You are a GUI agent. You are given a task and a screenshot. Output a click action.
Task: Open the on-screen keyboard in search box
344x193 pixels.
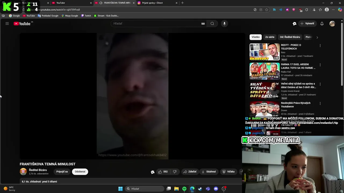(x=203, y=24)
